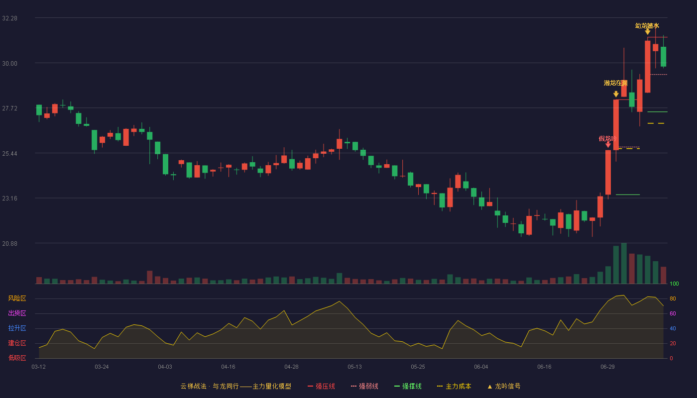The image size is (697, 398).
Task: Click the 04-03 date label
Action: (165, 367)
